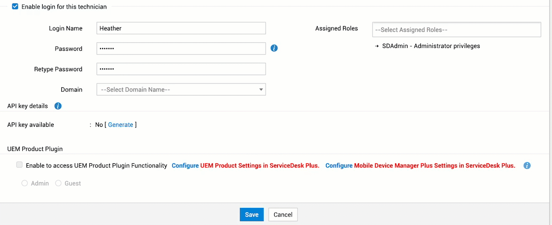The image size is (552, 225).
Task: Select the Admin radio button
Action: coord(25,183)
